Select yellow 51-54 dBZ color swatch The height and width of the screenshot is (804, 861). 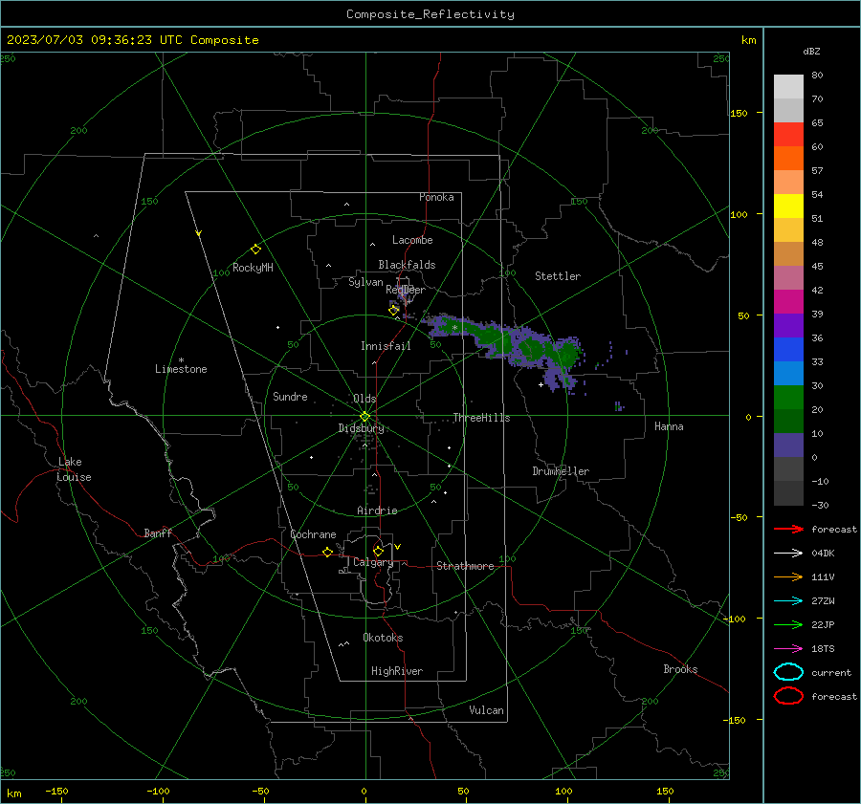(788, 206)
